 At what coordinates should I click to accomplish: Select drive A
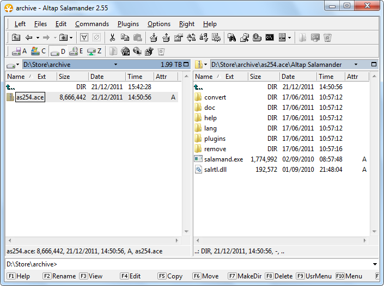click(x=19, y=51)
